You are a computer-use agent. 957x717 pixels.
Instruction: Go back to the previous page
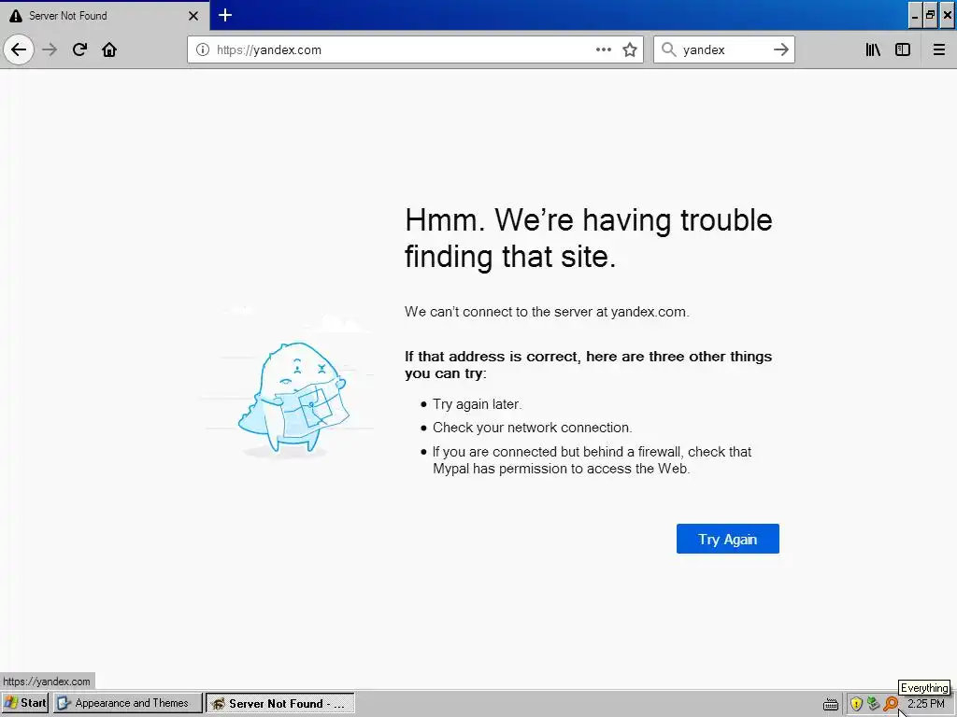[19, 49]
